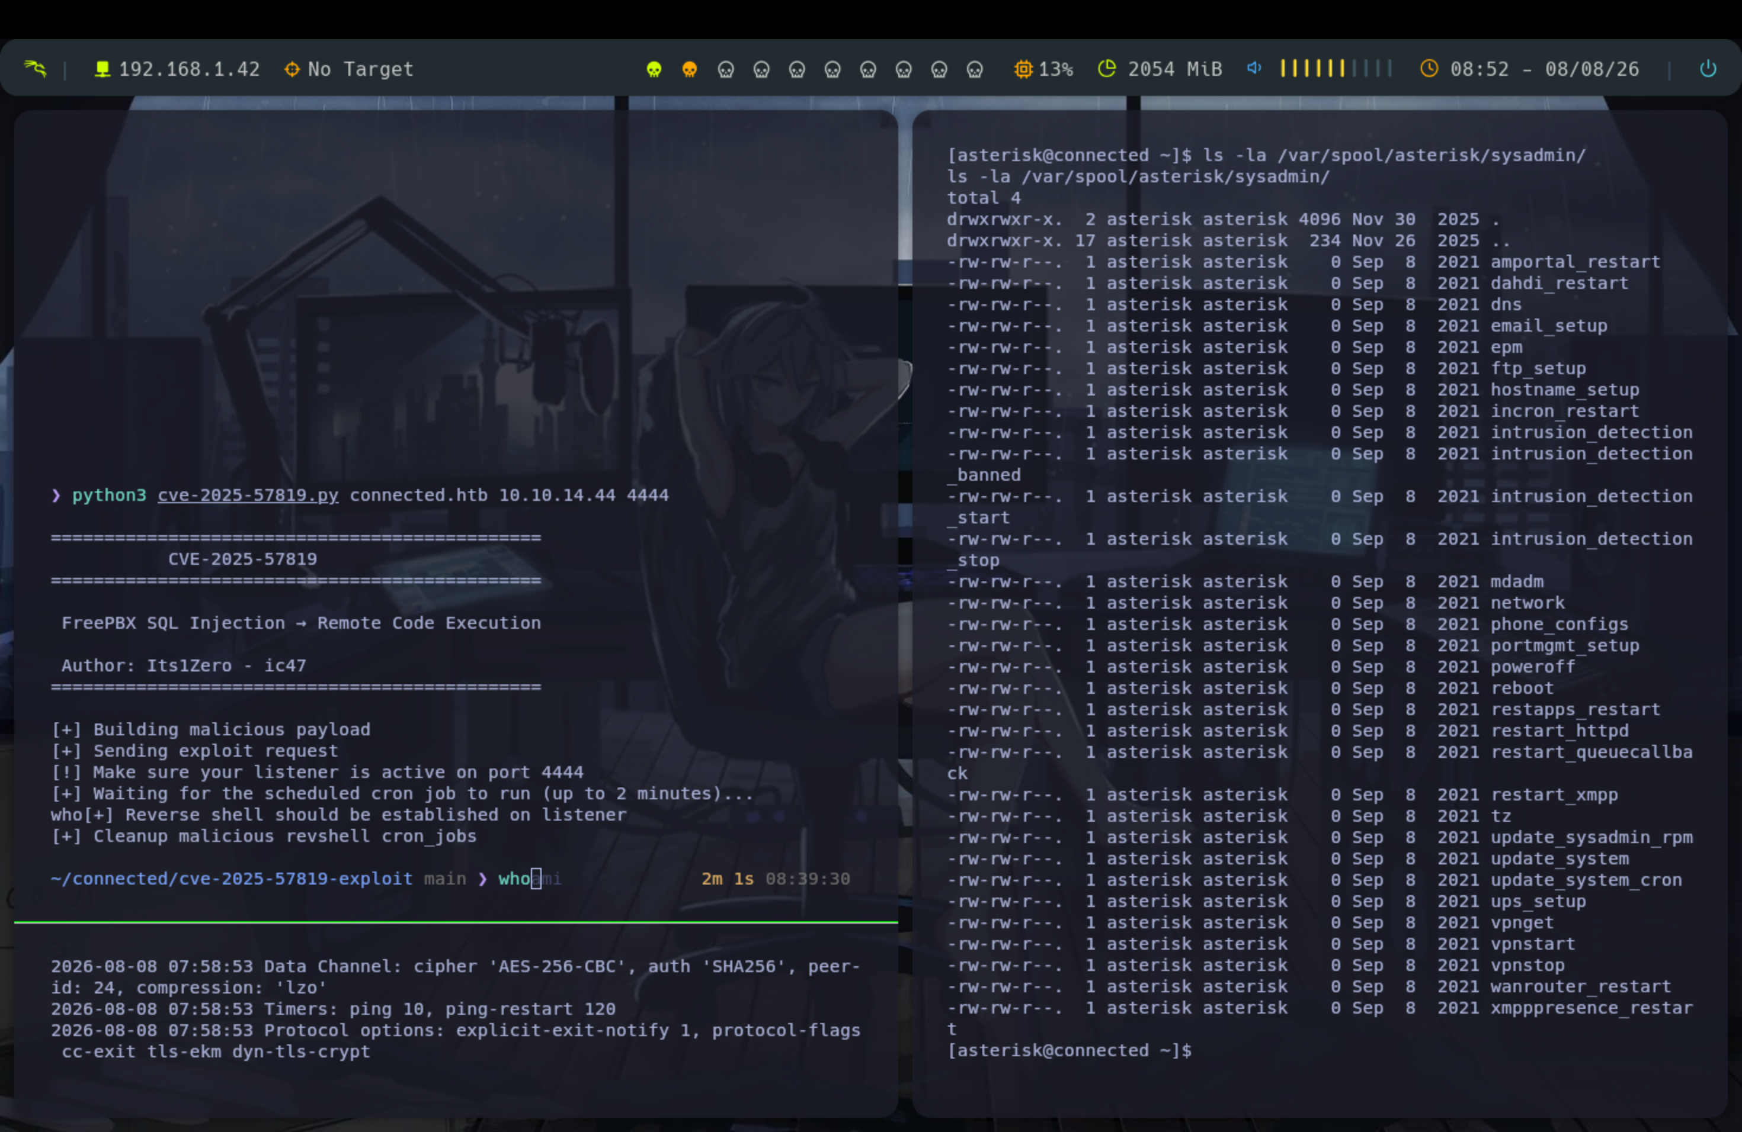This screenshot has height=1132, width=1742.
Task: Select the ninth workspace skull icon
Action: 939,69
